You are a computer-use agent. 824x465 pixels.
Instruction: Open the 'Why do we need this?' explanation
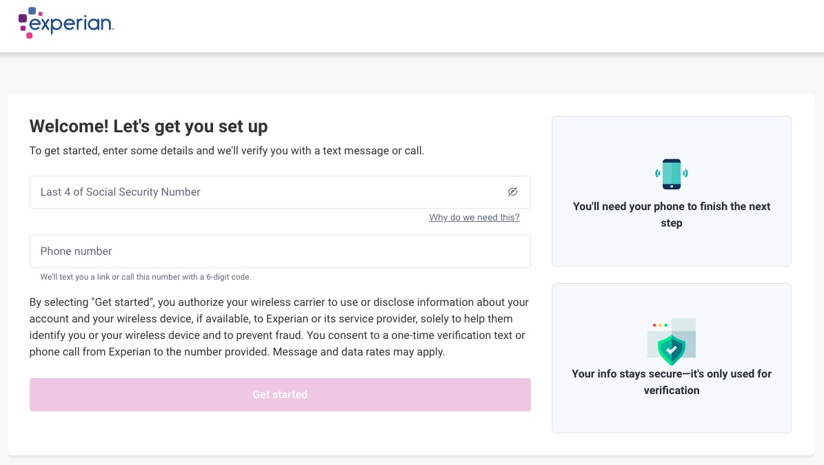tap(474, 217)
